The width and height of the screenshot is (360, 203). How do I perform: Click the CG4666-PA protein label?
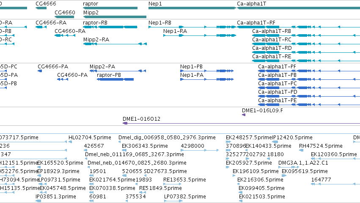pyautogui.click(x=53, y=67)
